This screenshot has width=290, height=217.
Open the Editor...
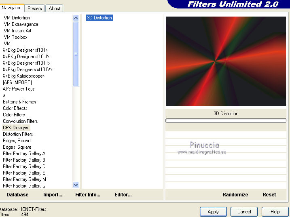[x=123, y=195]
